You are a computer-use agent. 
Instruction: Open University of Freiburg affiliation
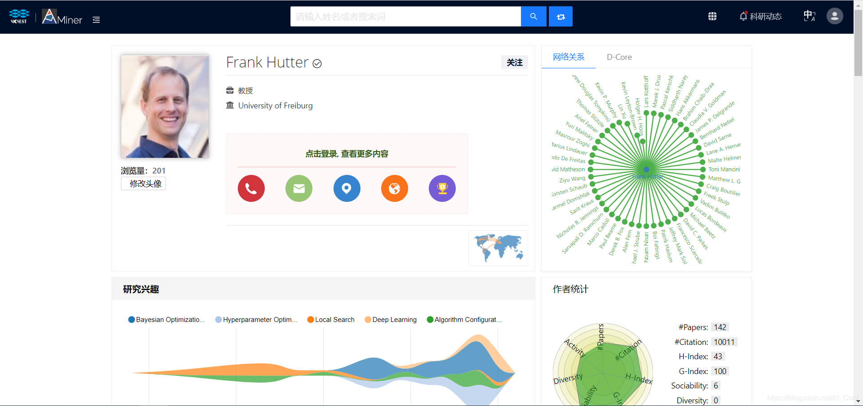[x=276, y=106]
